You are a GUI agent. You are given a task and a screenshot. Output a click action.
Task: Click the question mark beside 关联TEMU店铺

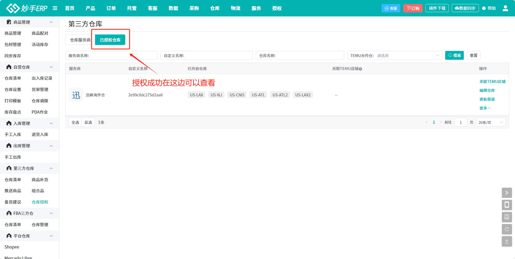[x=360, y=69]
